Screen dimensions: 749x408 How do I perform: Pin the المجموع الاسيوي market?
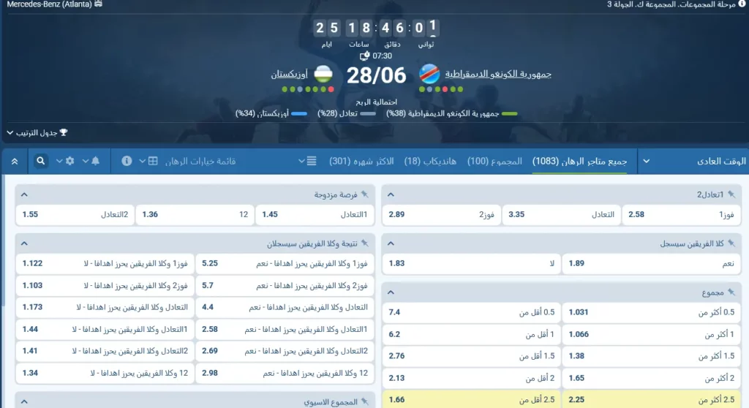tap(364, 402)
